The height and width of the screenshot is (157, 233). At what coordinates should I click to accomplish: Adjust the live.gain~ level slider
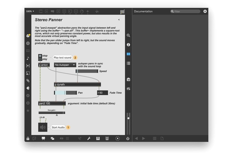coord(52,113)
